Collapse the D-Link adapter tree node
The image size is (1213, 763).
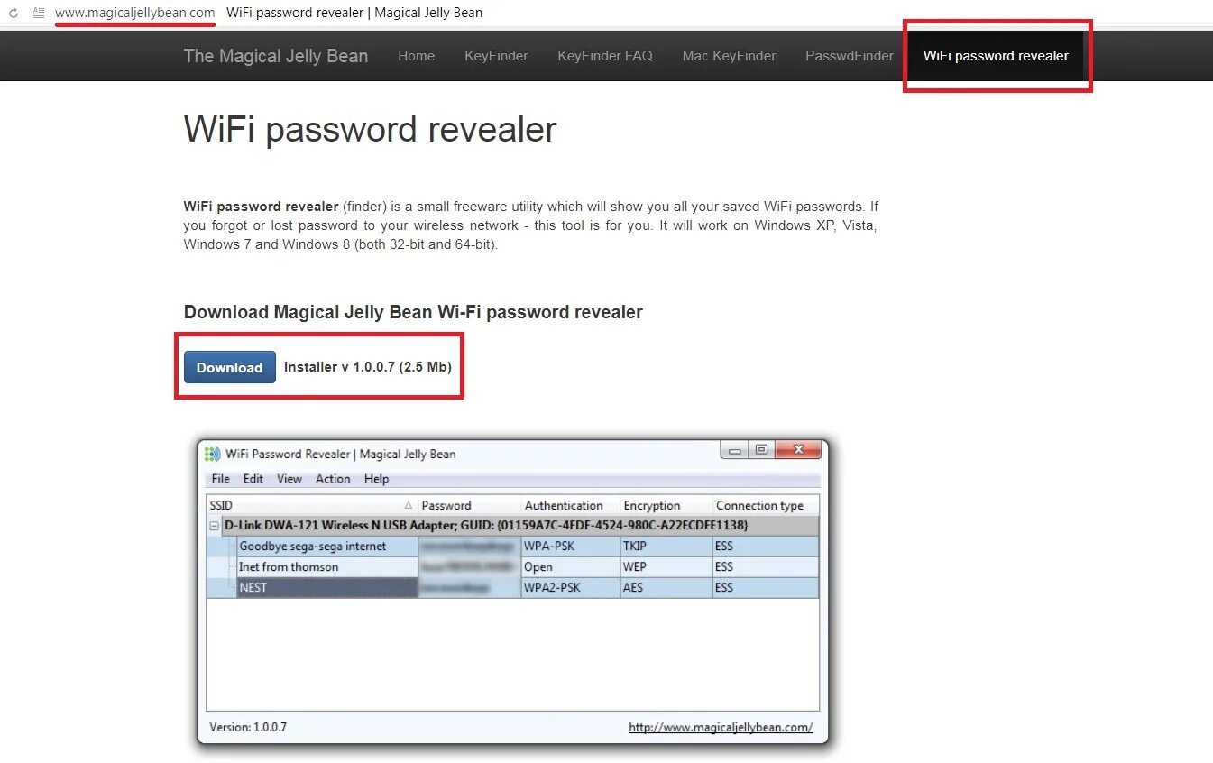click(x=215, y=525)
